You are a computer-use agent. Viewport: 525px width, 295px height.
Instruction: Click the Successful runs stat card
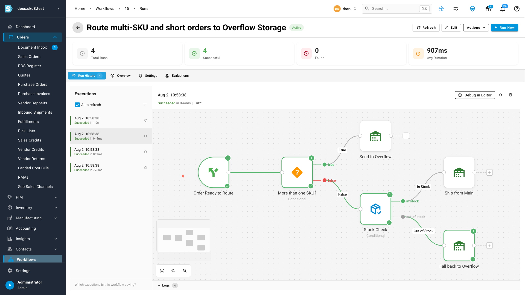(x=239, y=54)
